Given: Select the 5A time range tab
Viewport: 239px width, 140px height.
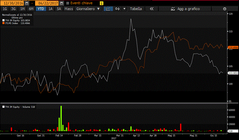Looking at the screenshot, I should coord(59,9).
